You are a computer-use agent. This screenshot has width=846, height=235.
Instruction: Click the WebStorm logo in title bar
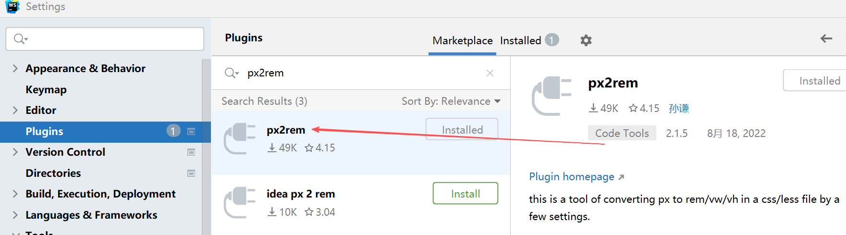click(12, 6)
